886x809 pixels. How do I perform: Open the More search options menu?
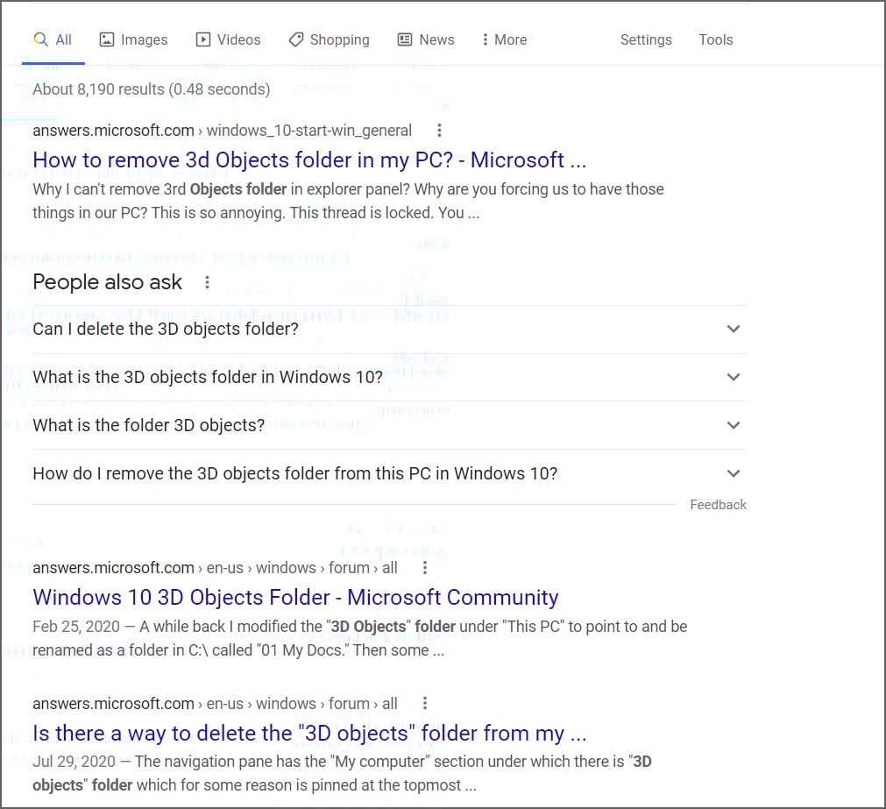[x=505, y=40]
